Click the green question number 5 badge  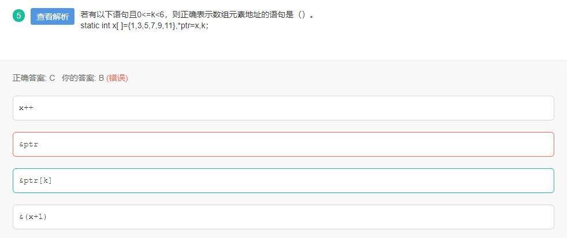pyautogui.click(x=18, y=16)
